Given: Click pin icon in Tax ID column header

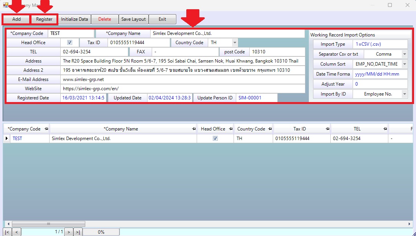Looking at the screenshot, I should pyautogui.click(x=328, y=129).
